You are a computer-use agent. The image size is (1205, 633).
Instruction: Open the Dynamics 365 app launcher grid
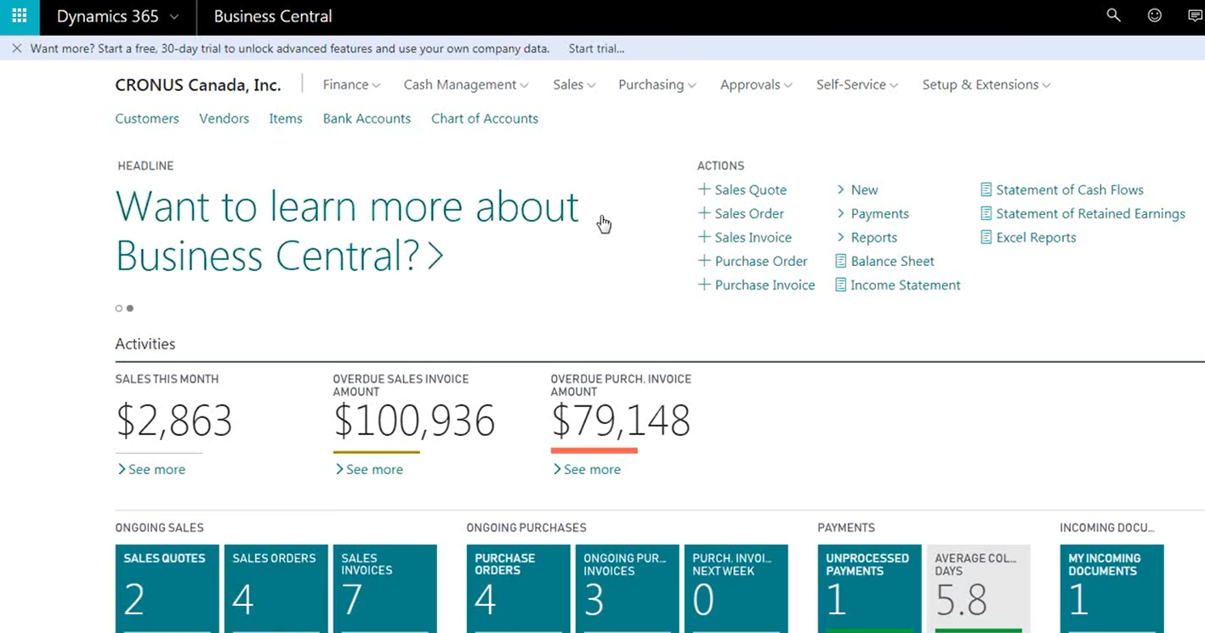[19, 16]
